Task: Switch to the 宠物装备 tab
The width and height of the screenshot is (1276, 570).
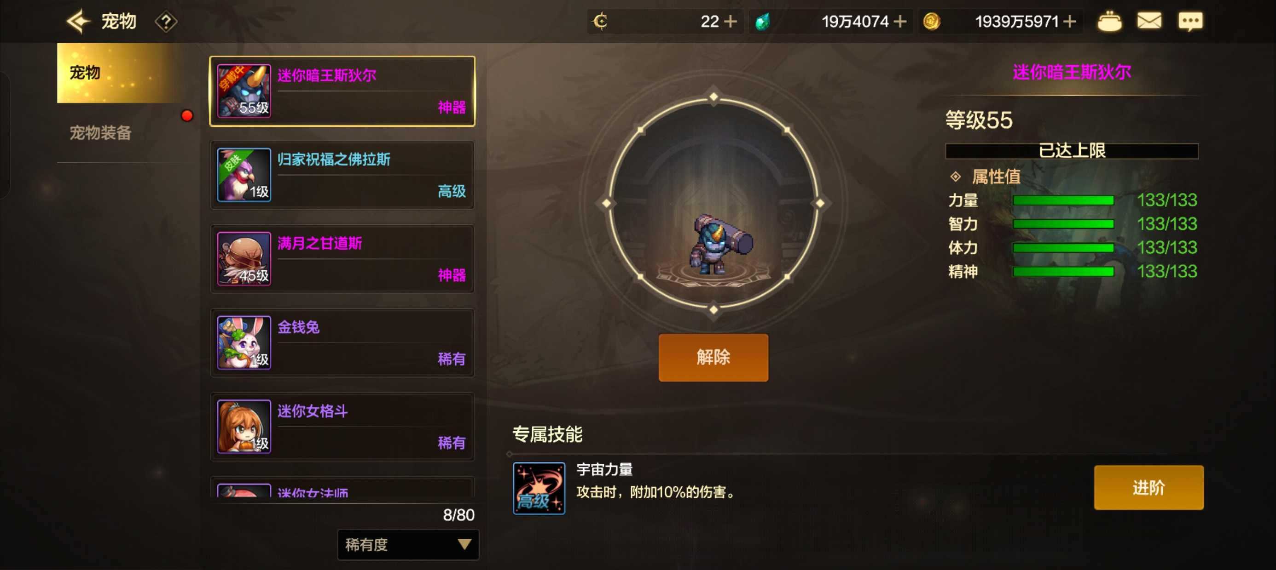Action: click(100, 132)
